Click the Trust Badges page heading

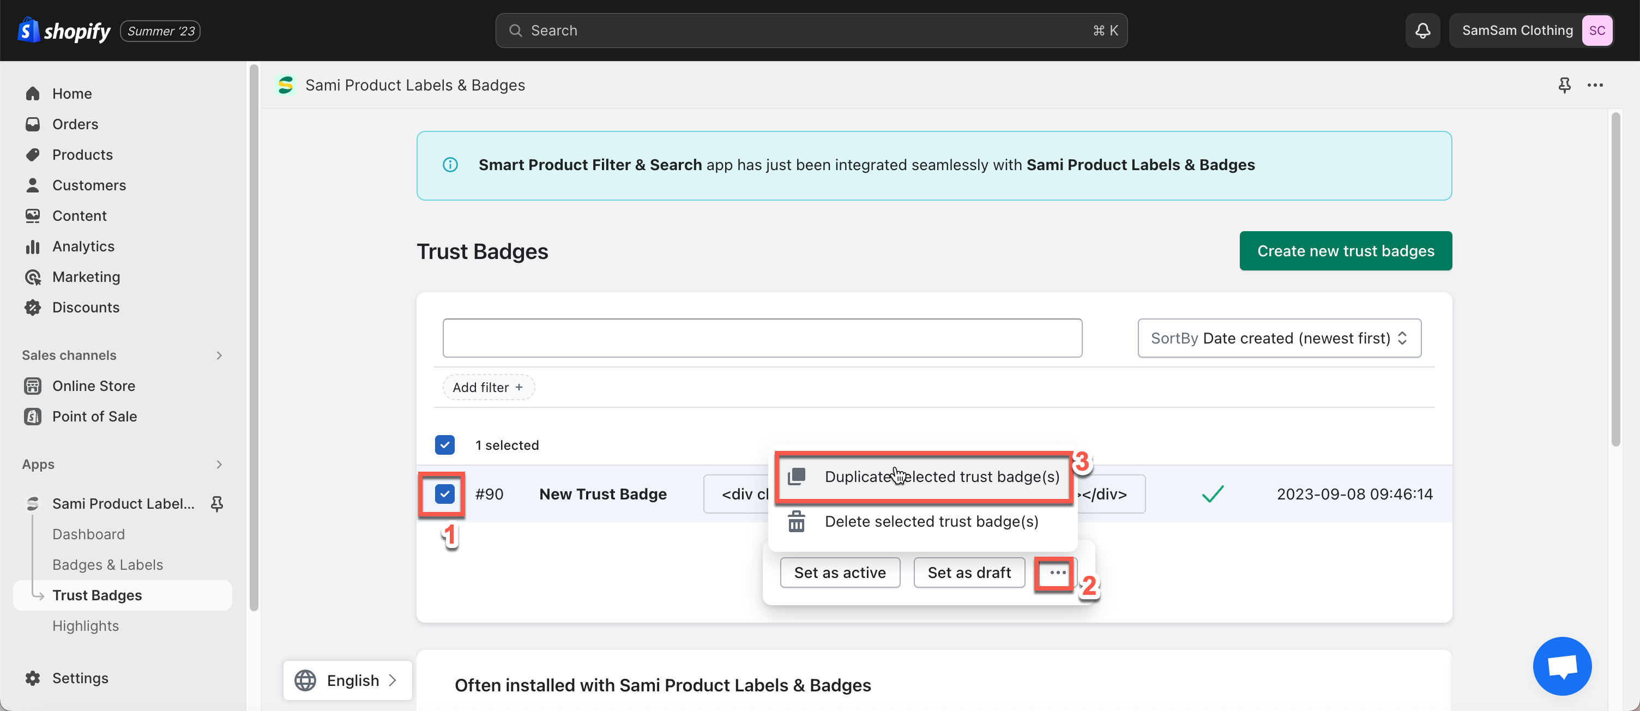click(482, 251)
